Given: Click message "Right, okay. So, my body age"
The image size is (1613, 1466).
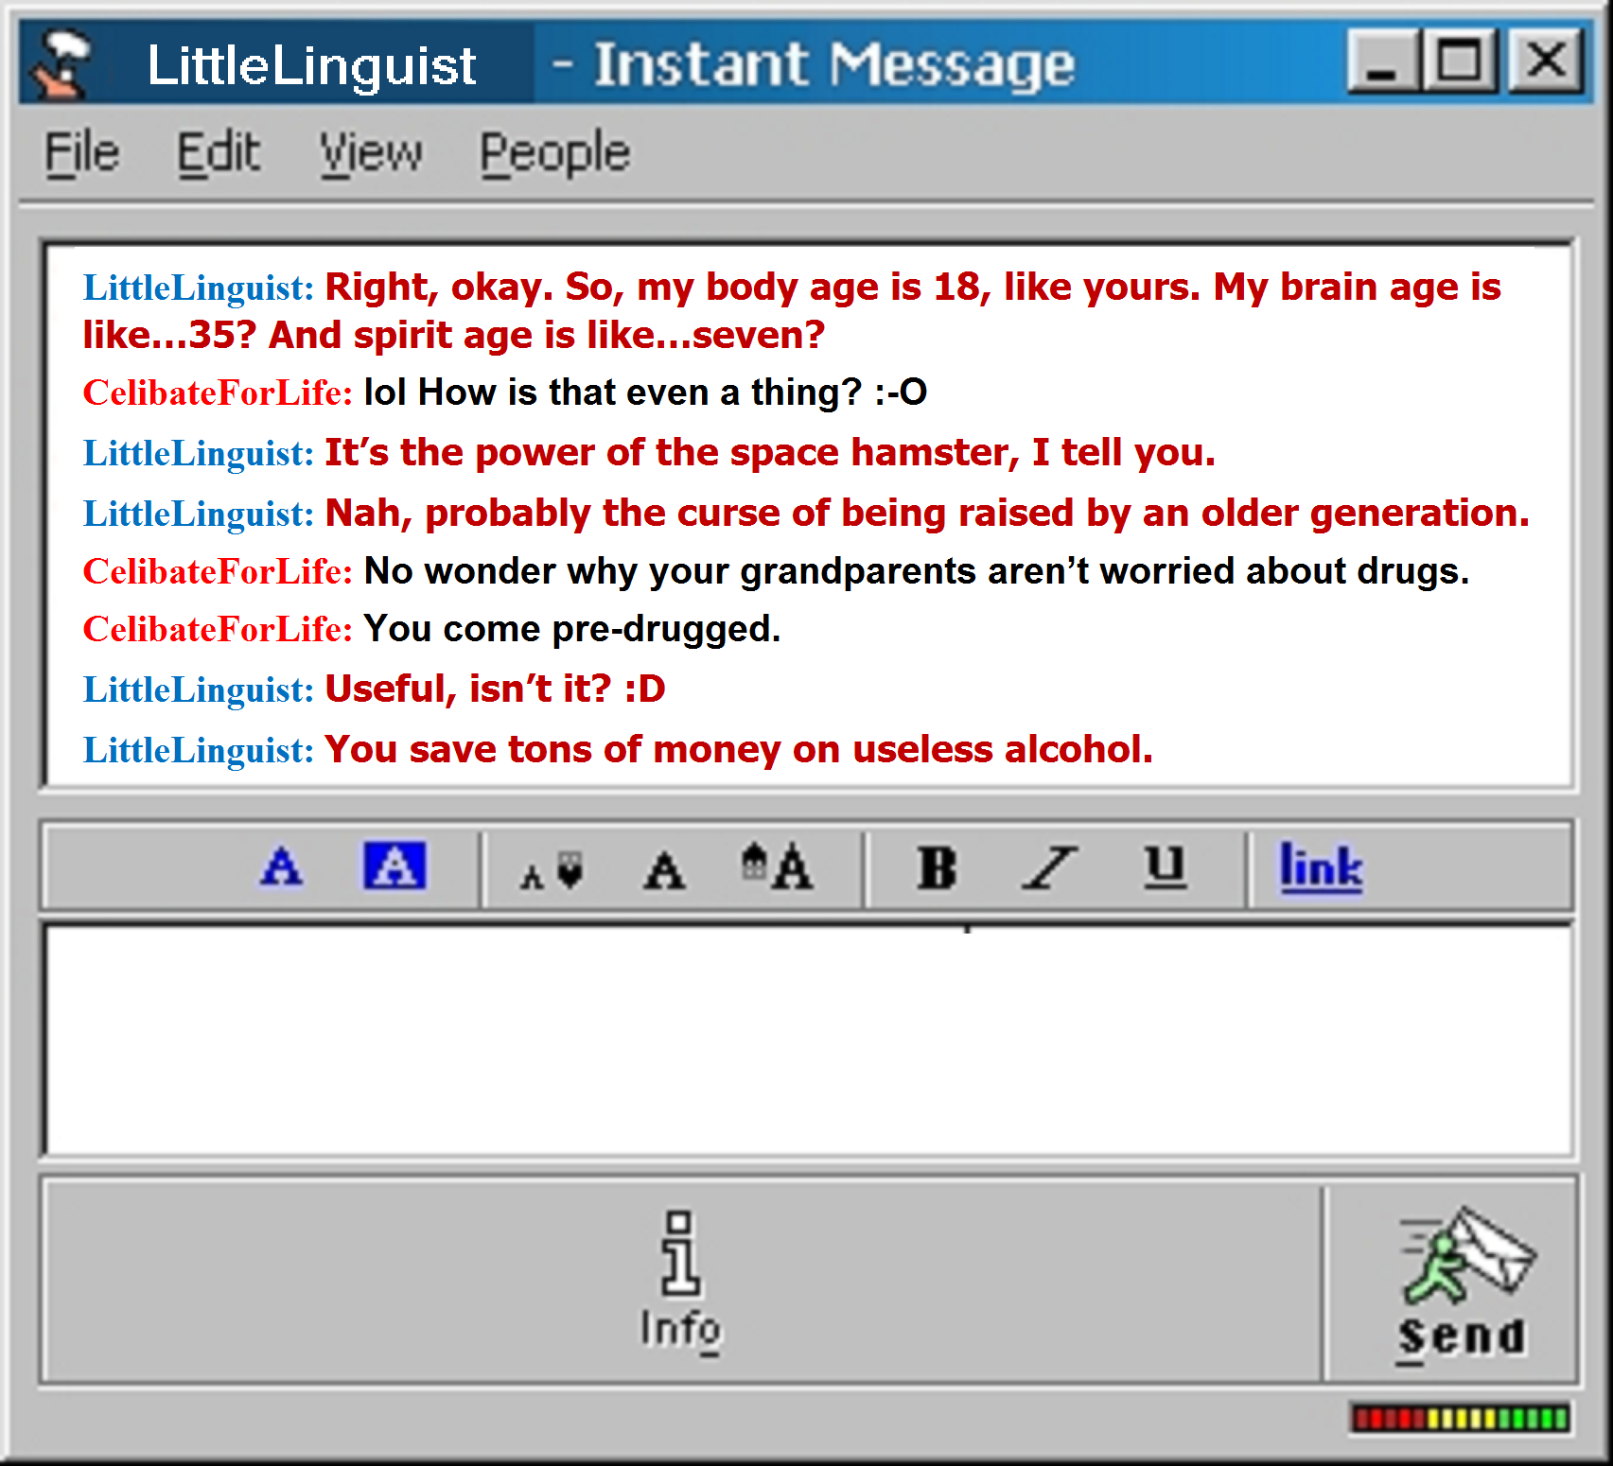Looking at the screenshot, I should [792, 310].
